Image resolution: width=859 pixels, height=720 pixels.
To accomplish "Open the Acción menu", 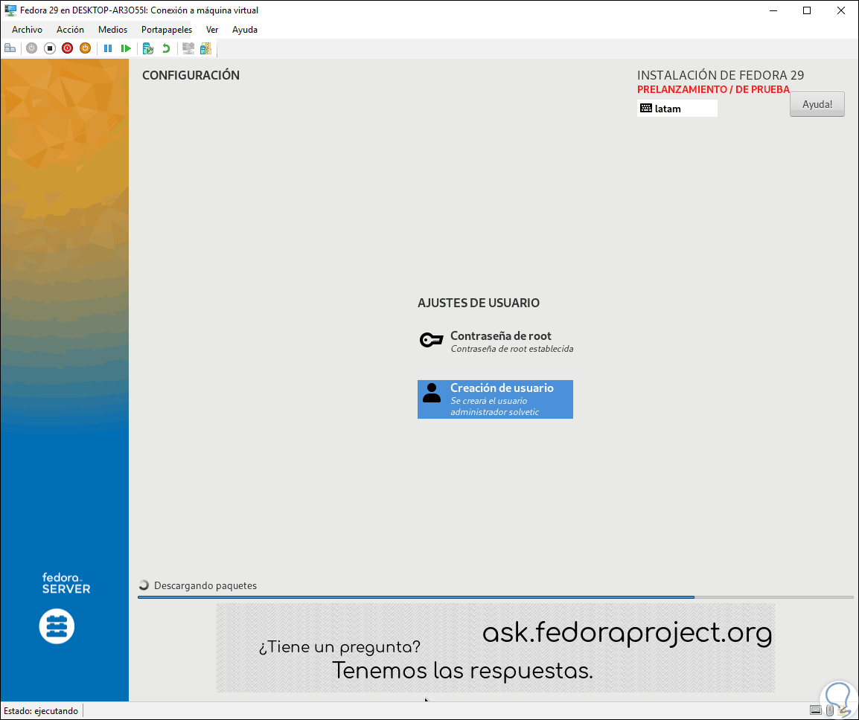I will pos(70,30).
